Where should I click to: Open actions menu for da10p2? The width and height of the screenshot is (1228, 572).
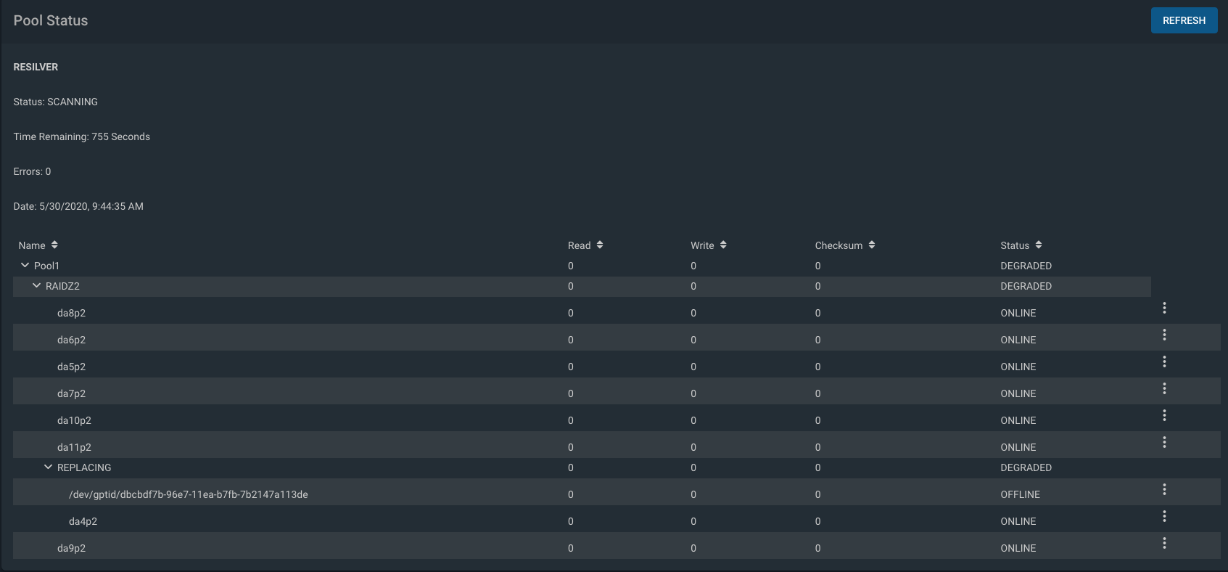tap(1164, 415)
